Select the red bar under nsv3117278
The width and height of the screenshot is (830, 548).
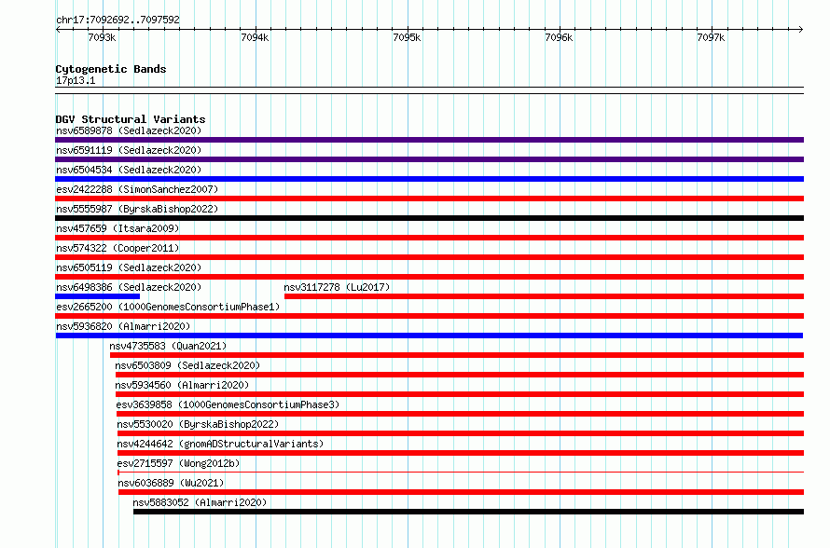click(544, 296)
